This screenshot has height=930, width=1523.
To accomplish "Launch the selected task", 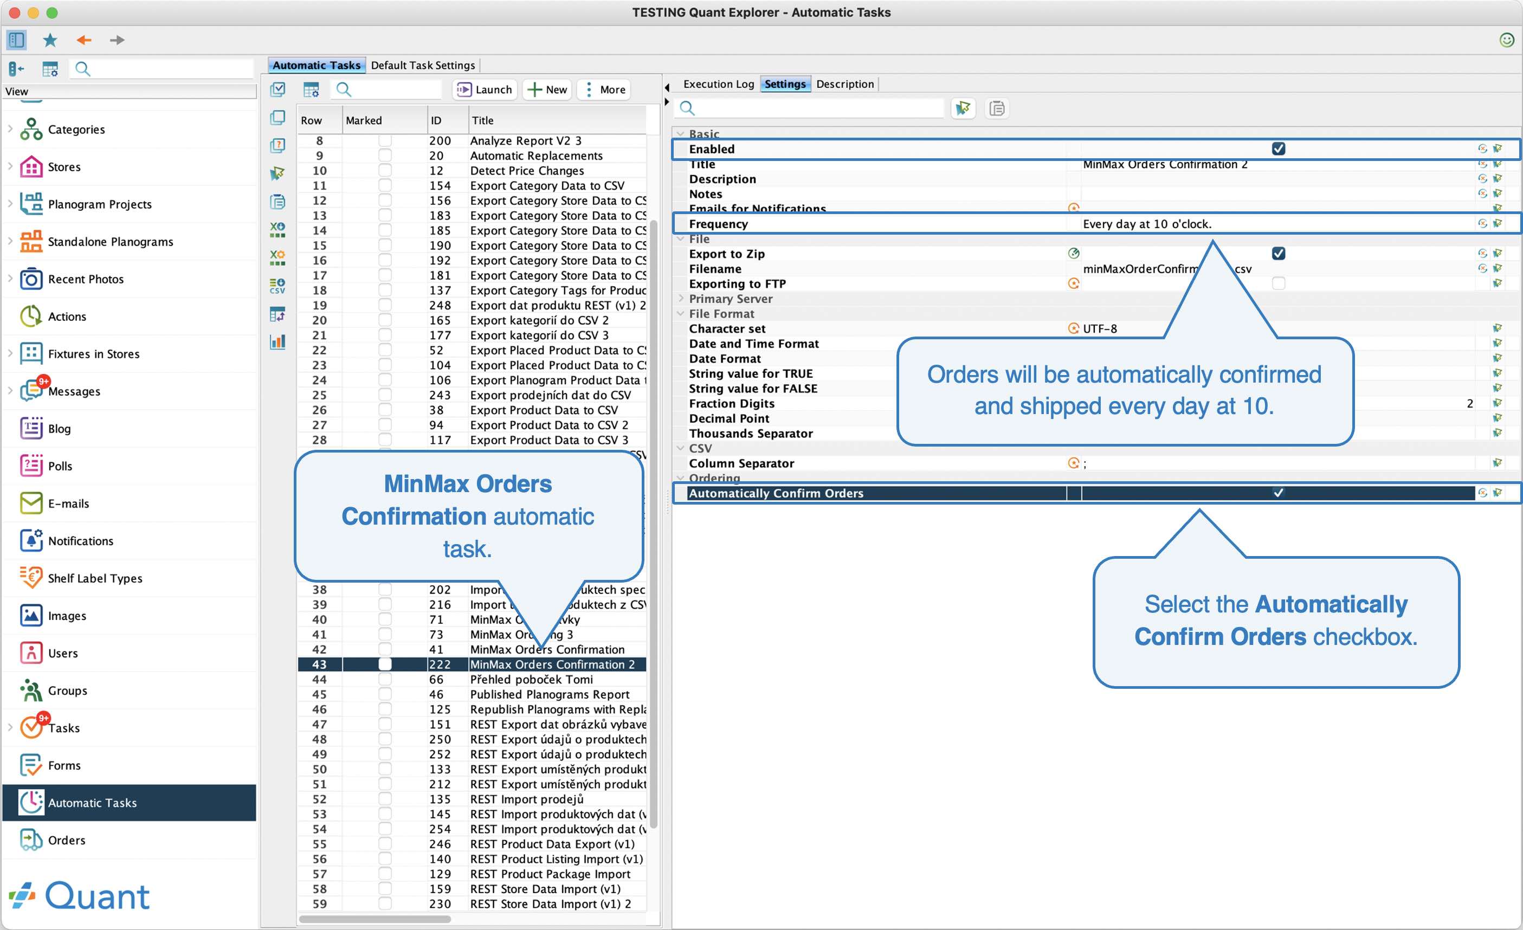I will [x=484, y=89].
